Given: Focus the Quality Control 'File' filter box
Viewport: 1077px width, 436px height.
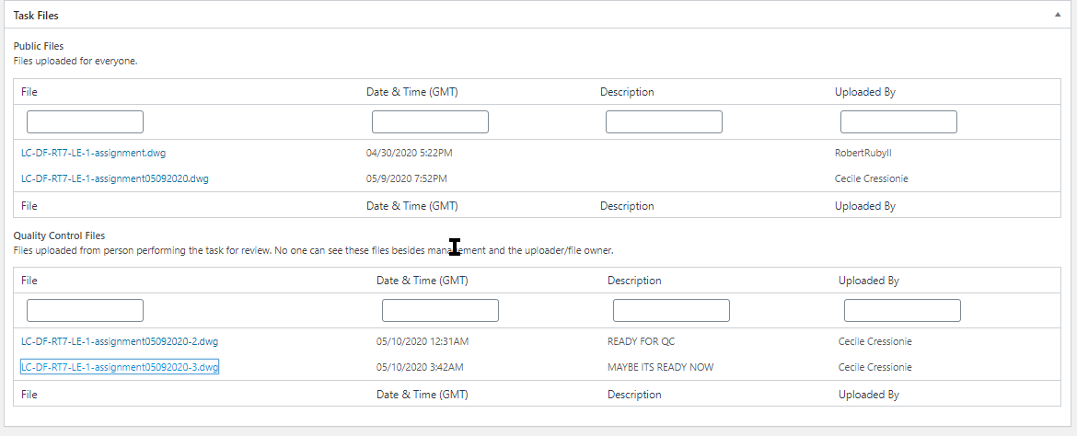Looking at the screenshot, I should (85, 310).
